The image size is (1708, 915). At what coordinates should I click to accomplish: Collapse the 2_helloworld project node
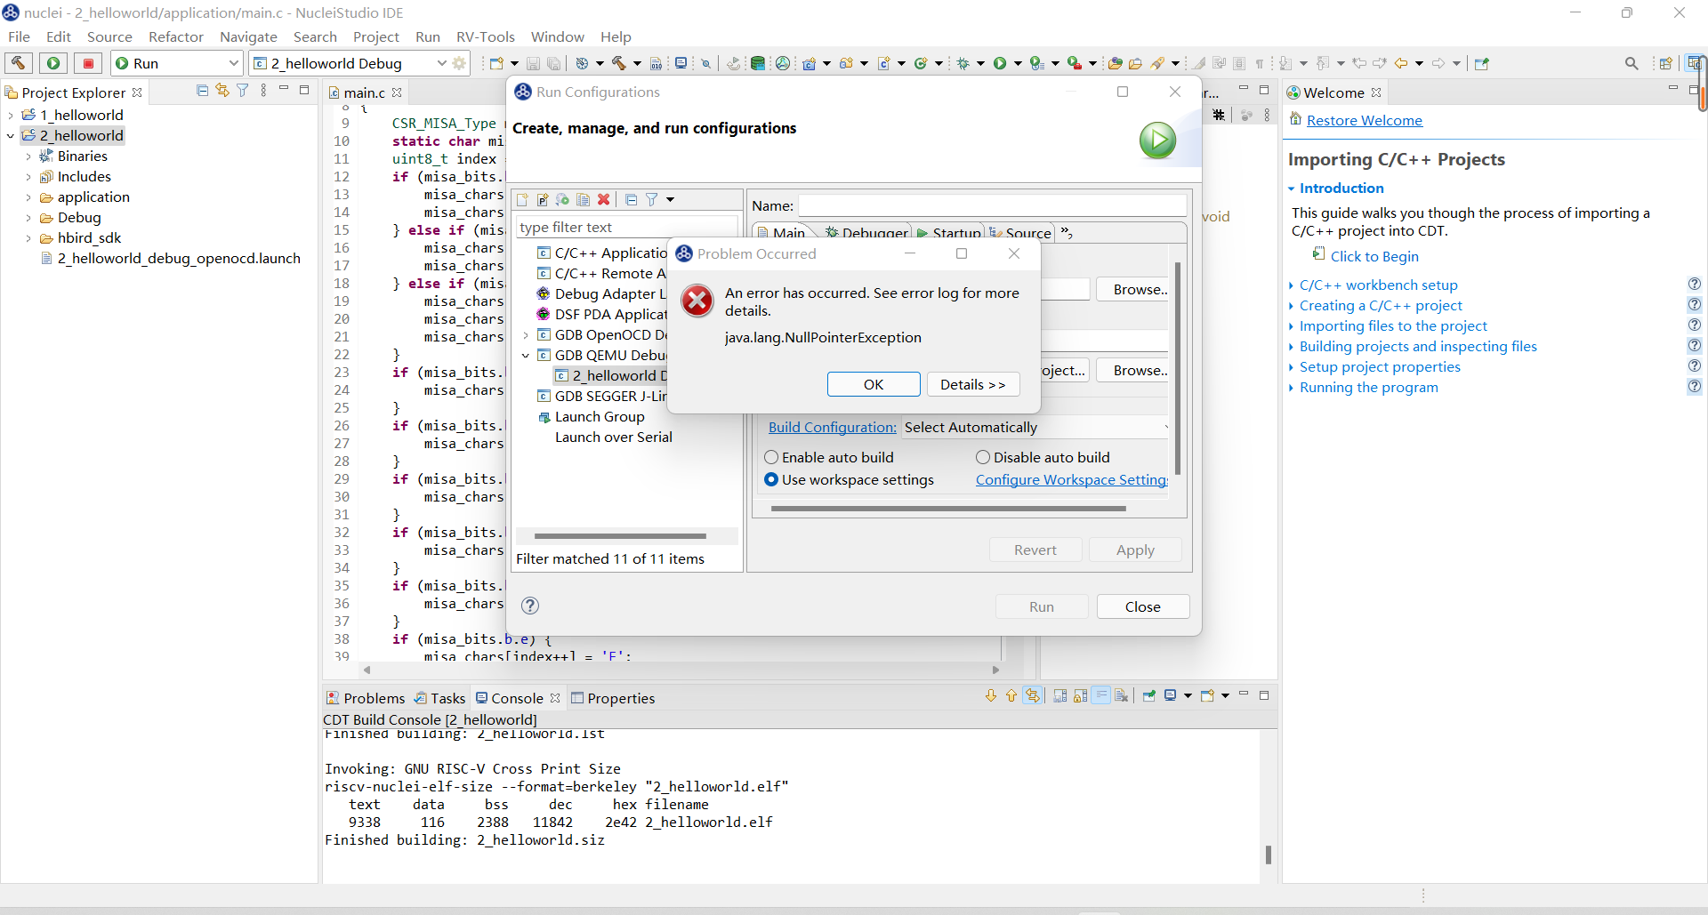tap(11, 135)
